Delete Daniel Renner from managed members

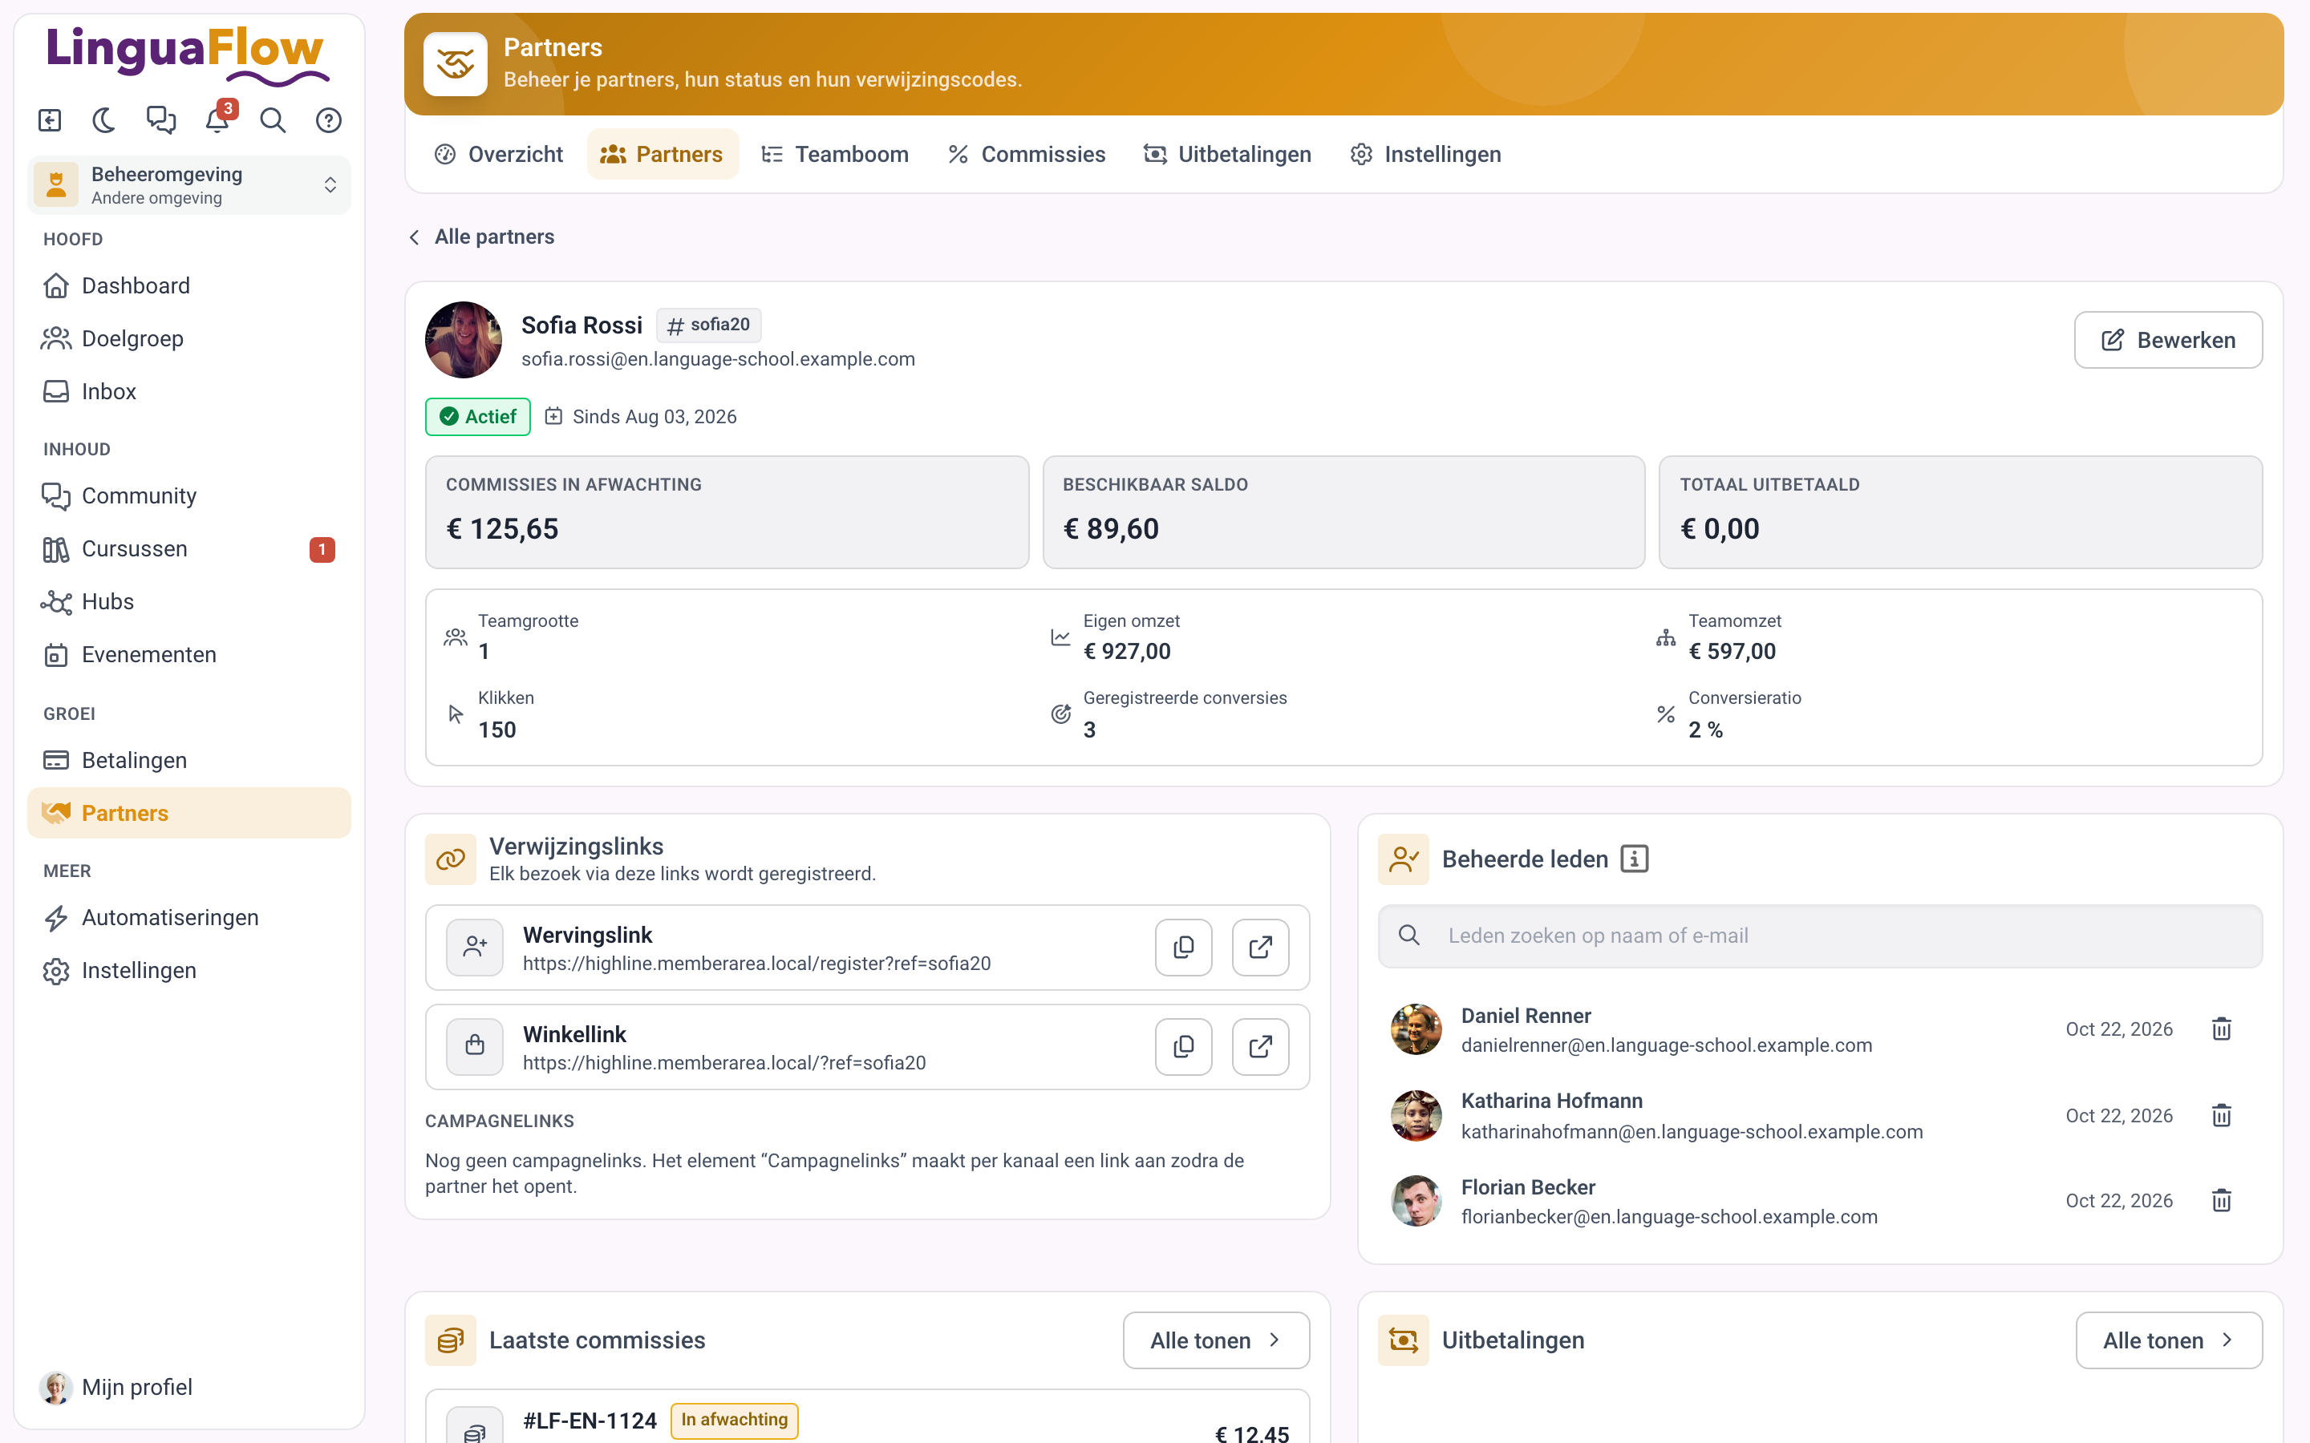(2221, 1029)
